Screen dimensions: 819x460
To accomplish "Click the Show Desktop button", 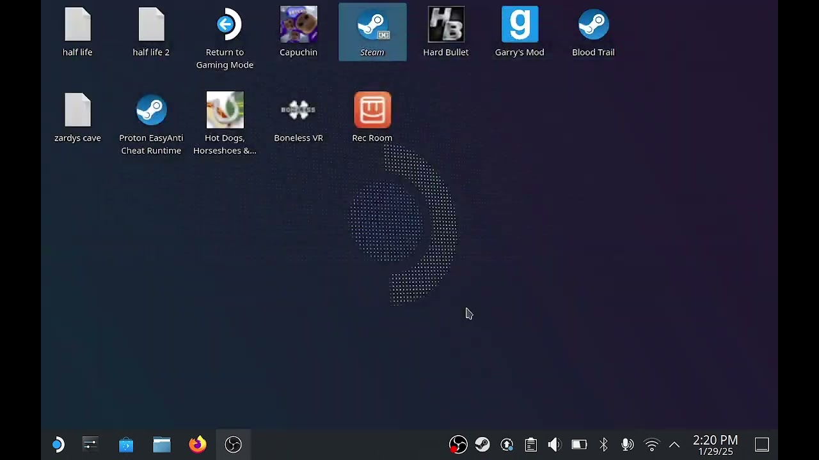I will tap(761, 445).
